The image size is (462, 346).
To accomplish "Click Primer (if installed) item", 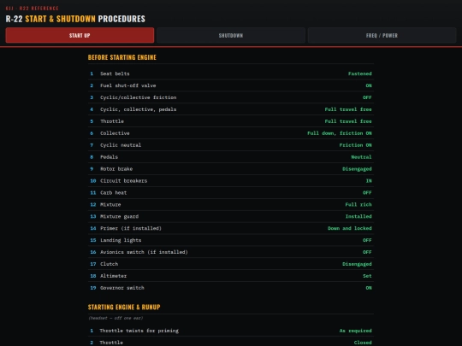I will (x=231, y=228).
